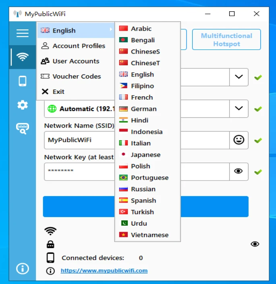Click the Multifunctional Hotspot button
The image size is (276, 284).
click(x=226, y=39)
